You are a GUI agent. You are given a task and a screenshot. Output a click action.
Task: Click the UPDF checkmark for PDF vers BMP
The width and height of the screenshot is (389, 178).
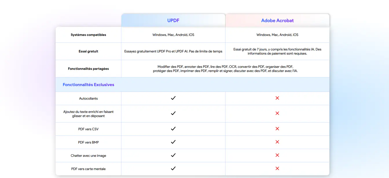(x=173, y=142)
